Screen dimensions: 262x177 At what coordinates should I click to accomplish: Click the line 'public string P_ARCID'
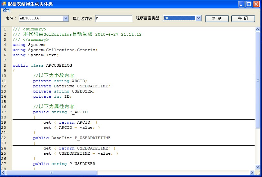(60, 112)
